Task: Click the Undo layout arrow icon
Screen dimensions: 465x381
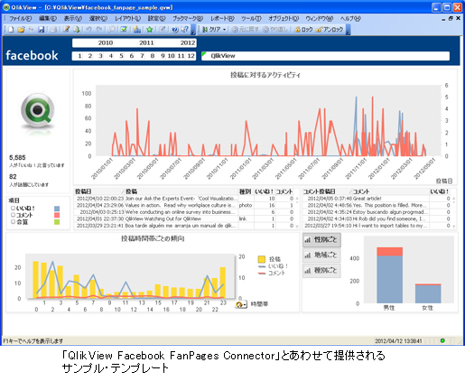Action: pyautogui.click(x=88, y=29)
